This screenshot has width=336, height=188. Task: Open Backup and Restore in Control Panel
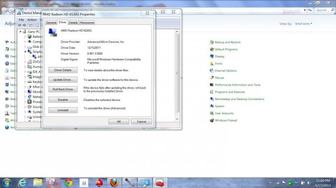pos(228,42)
